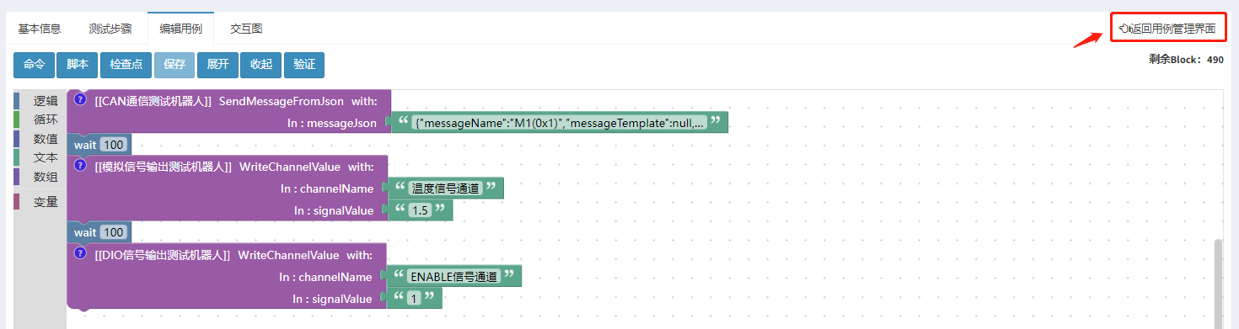The width and height of the screenshot is (1239, 329).
Task: Select the 编辑用例 tab
Action: pyautogui.click(x=180, y=29)
